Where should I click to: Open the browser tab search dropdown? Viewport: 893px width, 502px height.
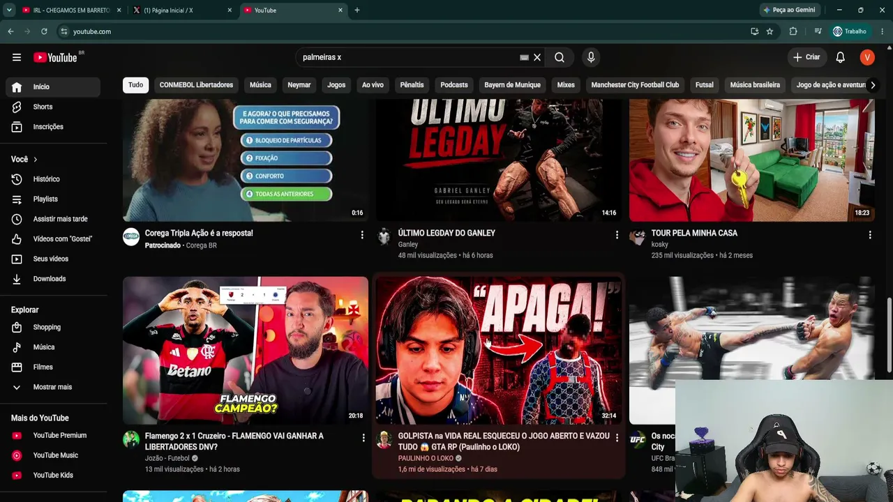tap(9, 10)
